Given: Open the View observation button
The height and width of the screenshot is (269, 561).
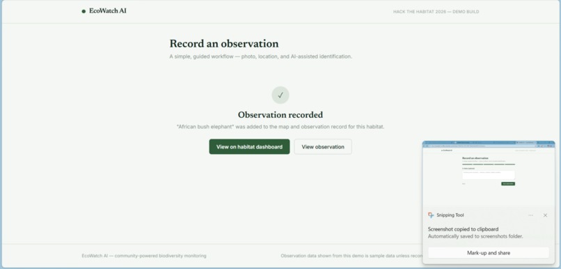Looking at the screenshot, I should [323, 147].
